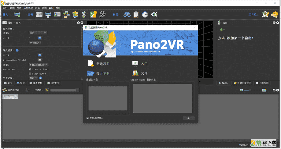The width and height of the screenshot is (281, 149).
Task: Open the 工具菜单 menu
Action: [28, 8]
